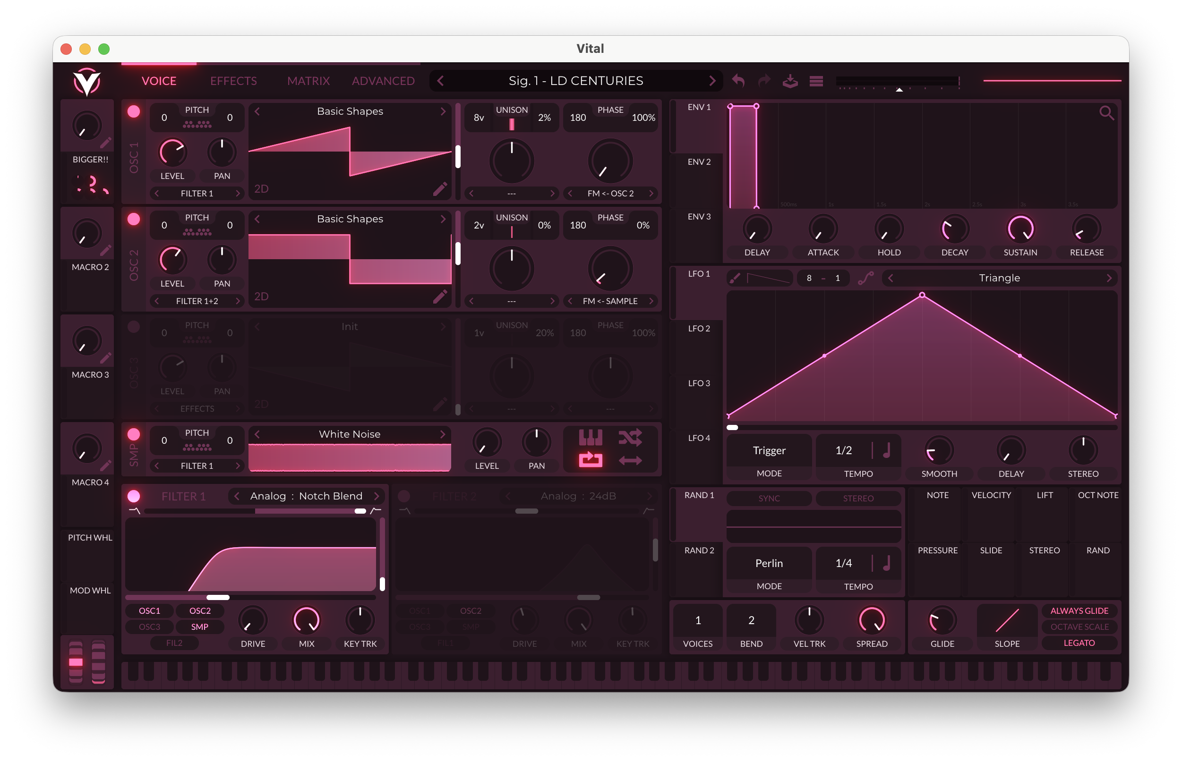The width and height of the screenshot is (1182, 762).
Task: Open the ADVANCED tab
Action: click(383, 81)
